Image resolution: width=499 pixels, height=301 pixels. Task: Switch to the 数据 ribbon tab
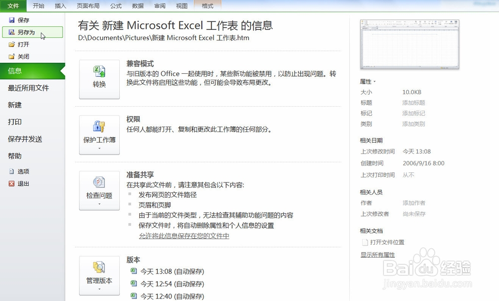(138, 5)
